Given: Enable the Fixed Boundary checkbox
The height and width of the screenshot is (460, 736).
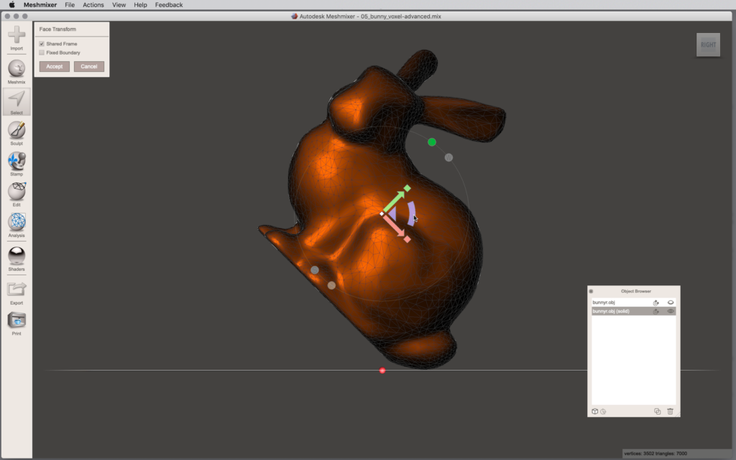Looking at the screenshot, I should click(x=42, y=52).
